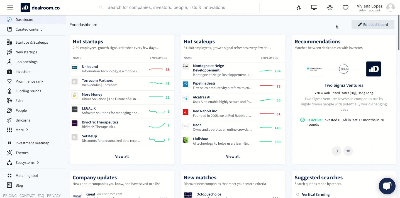Click the target crosshair icon in header
Viewport: 400px width, 198px height.
pos(330,8)
